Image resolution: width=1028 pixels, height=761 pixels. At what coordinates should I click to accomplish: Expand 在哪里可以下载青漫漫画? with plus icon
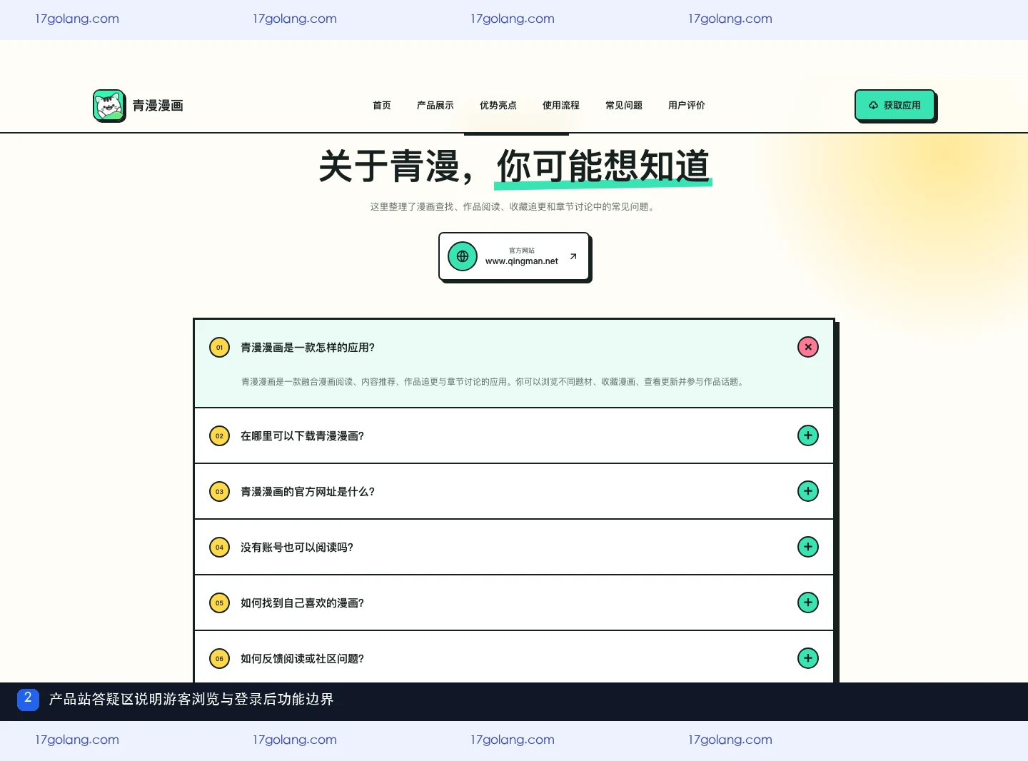pyautogui.click(x=808, y=435)
